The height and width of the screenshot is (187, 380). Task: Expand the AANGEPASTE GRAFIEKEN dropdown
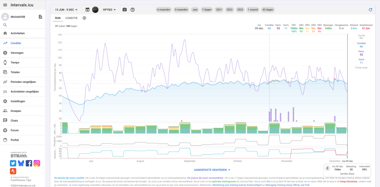click(212, 170)
